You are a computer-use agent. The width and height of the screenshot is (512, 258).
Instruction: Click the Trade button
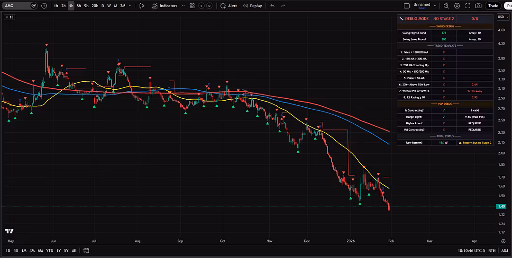[x=494, y=6]
